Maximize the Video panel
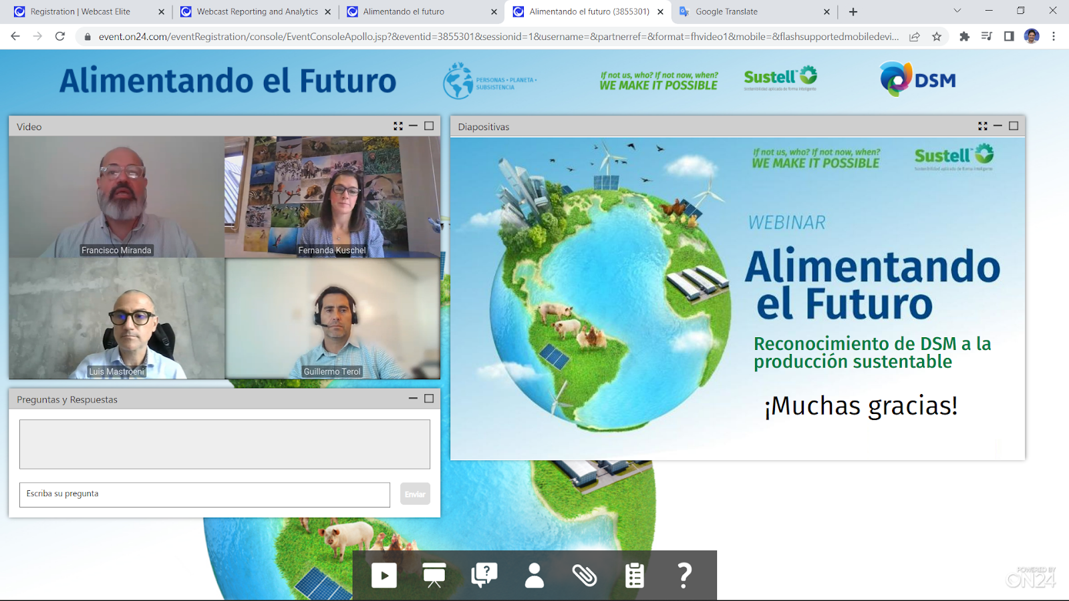The image size is (1069, 601). pos(429,126)
